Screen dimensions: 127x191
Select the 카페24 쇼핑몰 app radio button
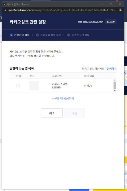tap(18, 85)
